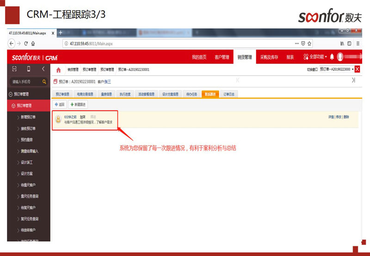
Task: Bookmark the page with the star icon
Action: point(309,43)
